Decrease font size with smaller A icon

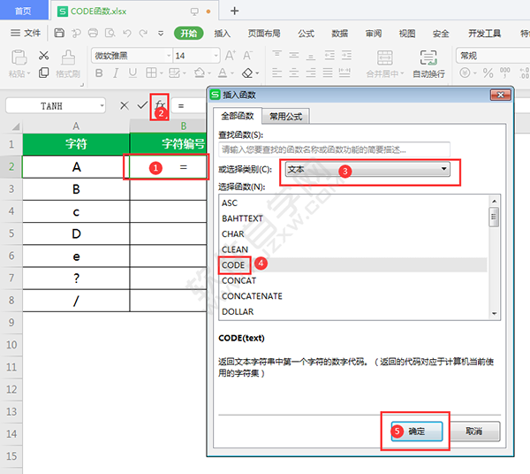coord(247,56)
